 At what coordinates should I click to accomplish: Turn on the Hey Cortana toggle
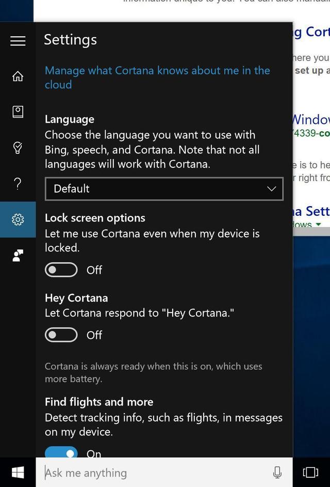click(61, 335)
